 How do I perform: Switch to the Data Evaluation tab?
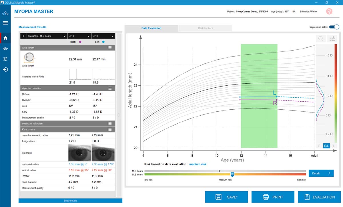(151, 28)
